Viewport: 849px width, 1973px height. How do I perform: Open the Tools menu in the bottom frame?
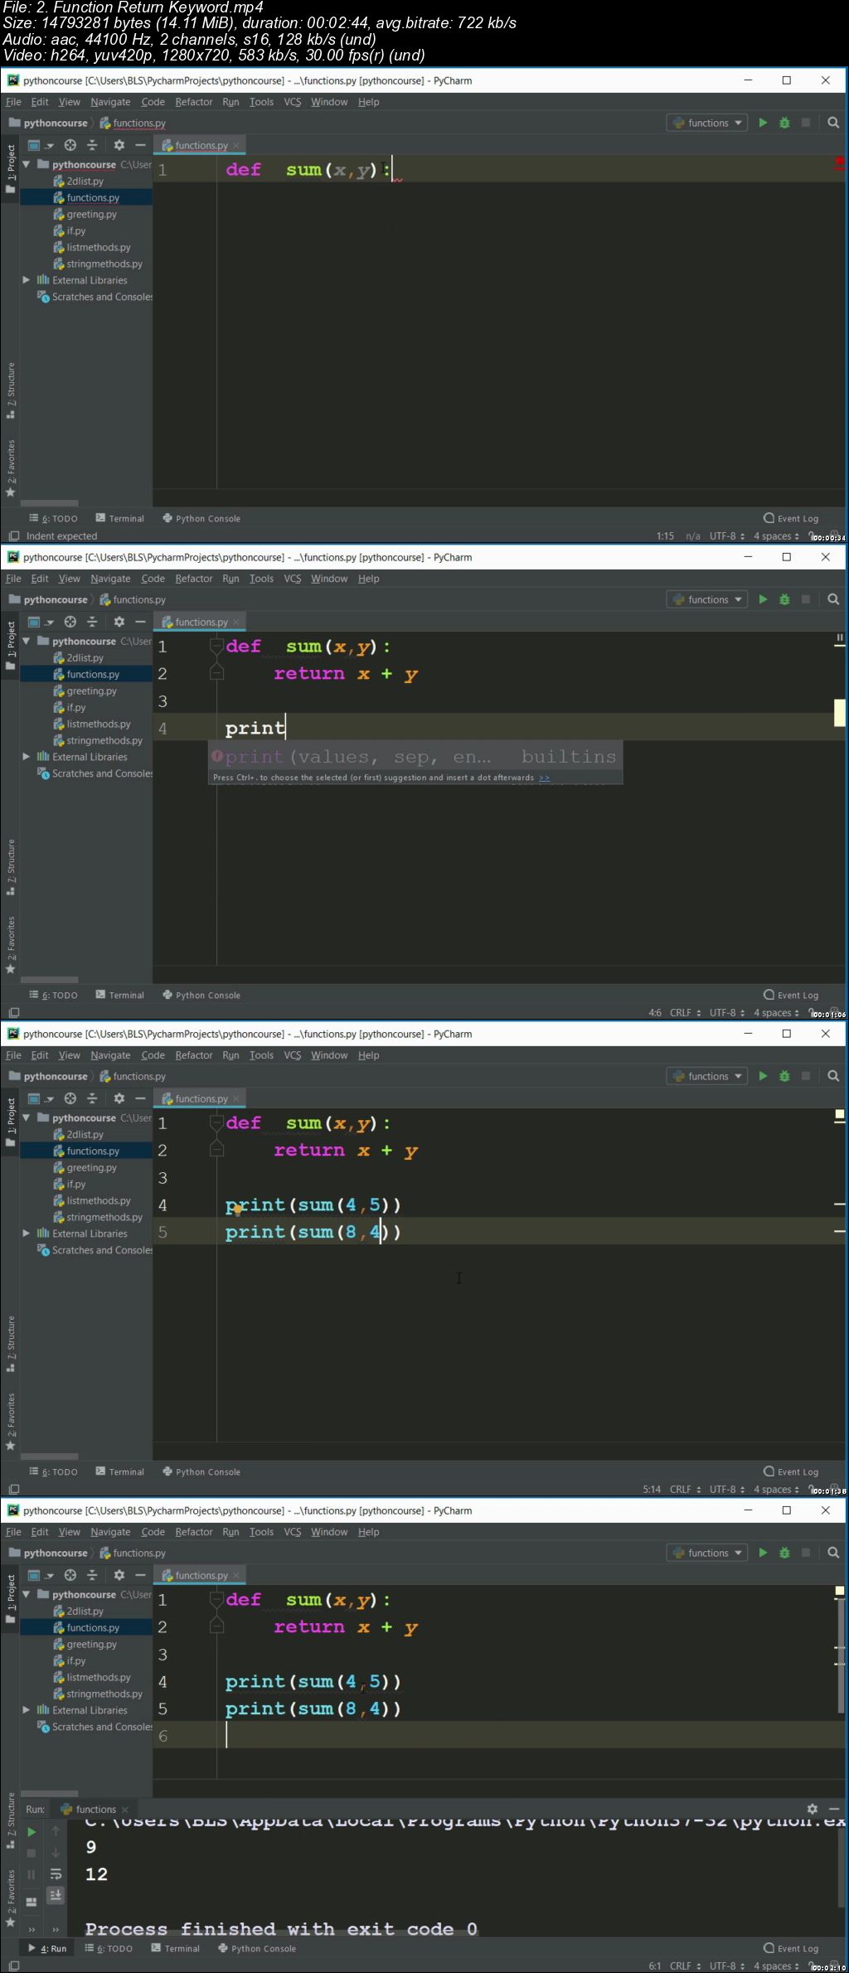coord(261,1532)
